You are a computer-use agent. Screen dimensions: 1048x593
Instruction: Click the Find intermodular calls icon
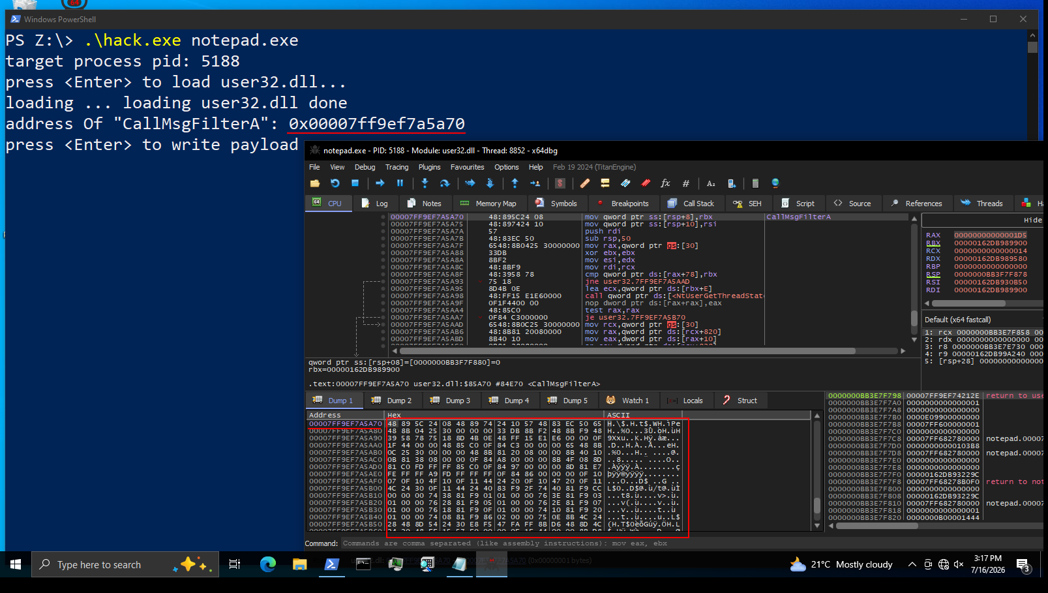tap(731, 183)
